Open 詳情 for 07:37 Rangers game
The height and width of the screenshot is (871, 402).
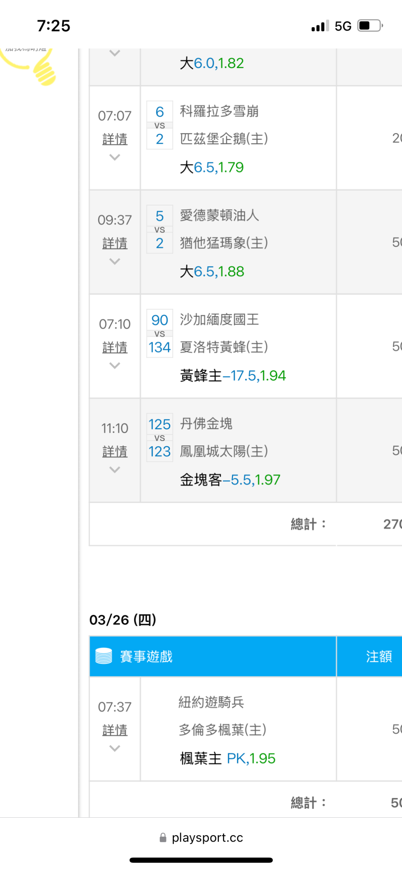pyautogui.click(x=115, y=730)
